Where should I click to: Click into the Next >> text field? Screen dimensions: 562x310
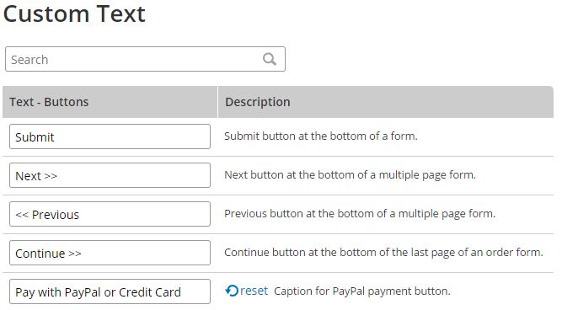click(110, 175)
